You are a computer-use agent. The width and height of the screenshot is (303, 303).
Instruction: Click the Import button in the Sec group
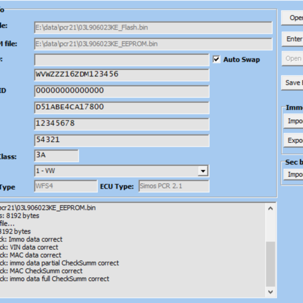pos(293,174)
